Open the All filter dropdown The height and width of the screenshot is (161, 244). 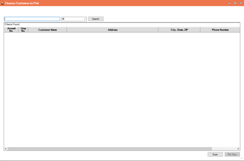tap(74, 19)
